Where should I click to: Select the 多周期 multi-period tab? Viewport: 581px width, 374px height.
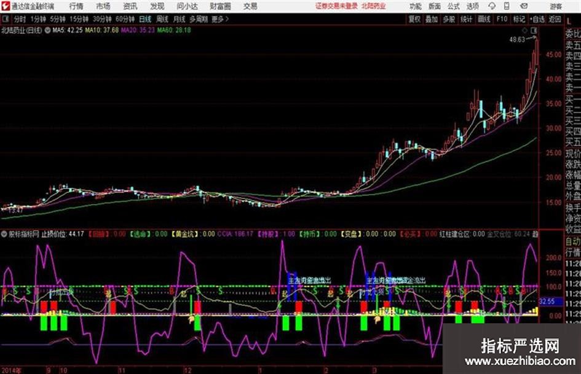199,19
